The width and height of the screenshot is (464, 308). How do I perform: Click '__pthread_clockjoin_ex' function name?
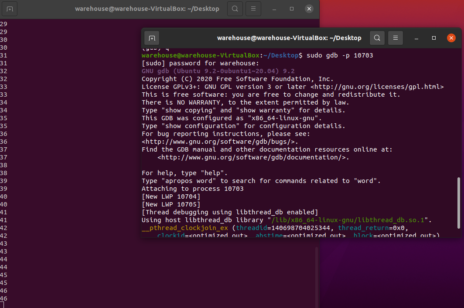[x=185, y=228]
